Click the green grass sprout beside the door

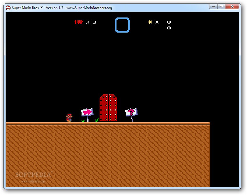pyautogui.click(x=97, y=120)
